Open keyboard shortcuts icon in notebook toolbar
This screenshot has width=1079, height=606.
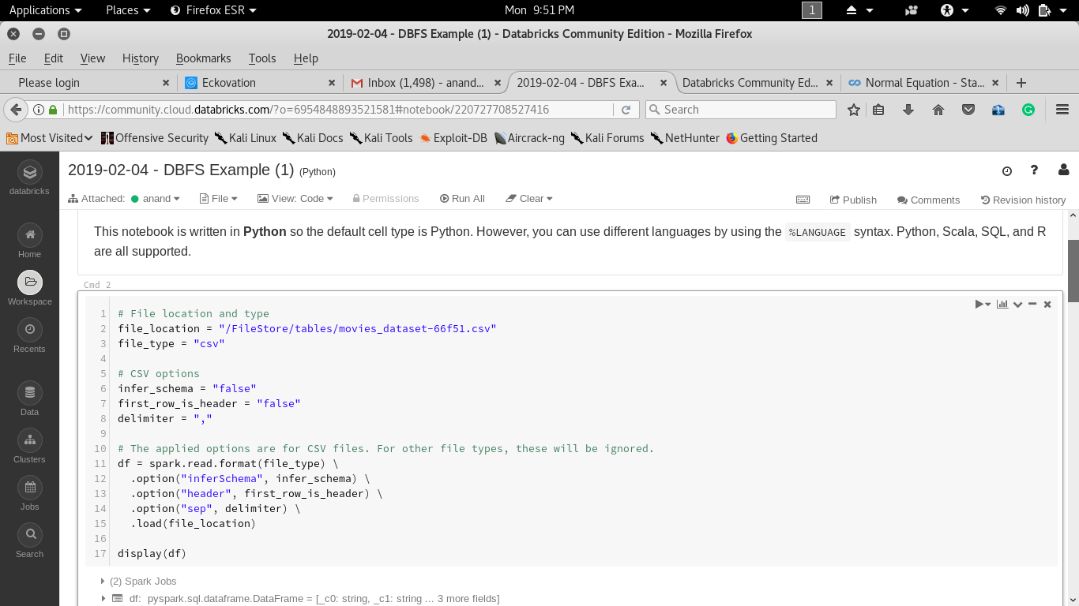(x=803, y=200)
